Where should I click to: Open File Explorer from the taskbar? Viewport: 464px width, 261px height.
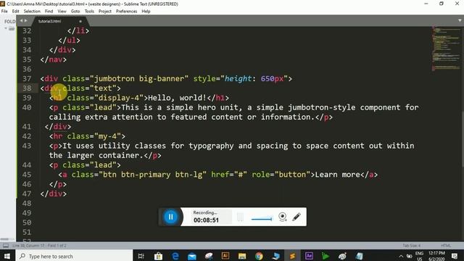(x=242, y=256)
